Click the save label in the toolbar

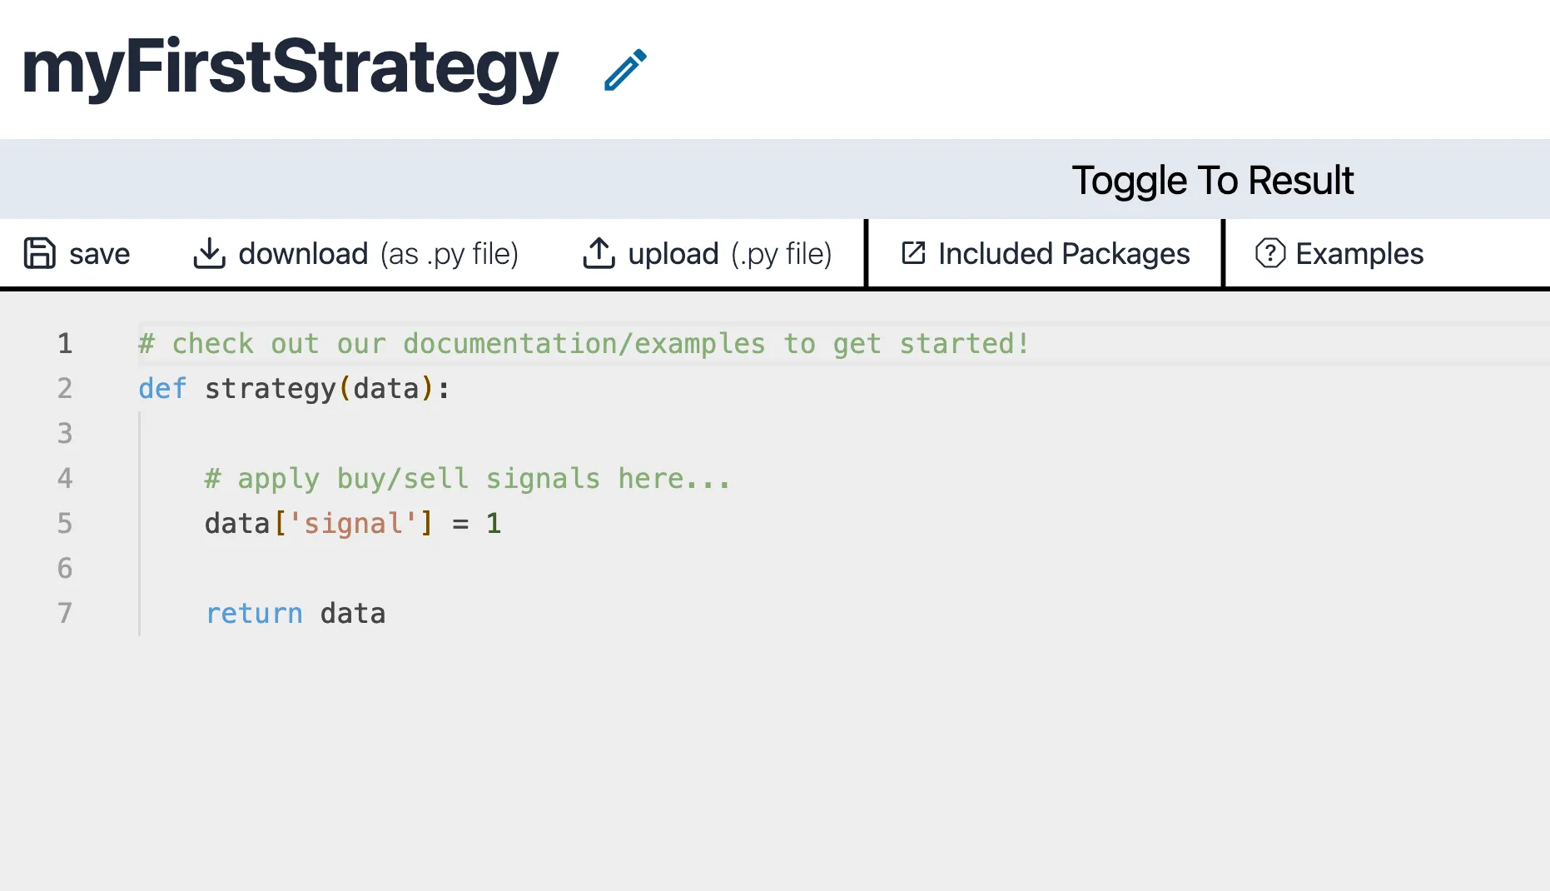(x=99, y=253)
